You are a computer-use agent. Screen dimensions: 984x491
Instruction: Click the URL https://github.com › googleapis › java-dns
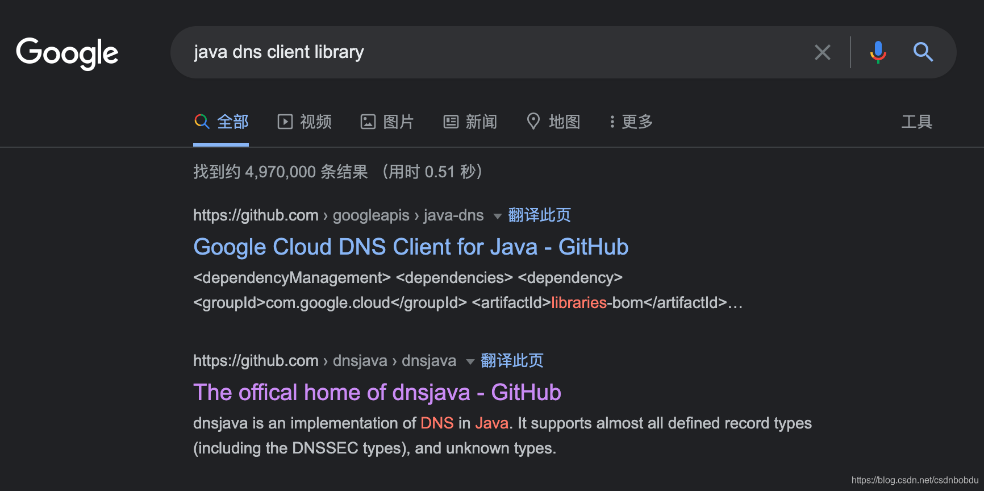(339, 215)
